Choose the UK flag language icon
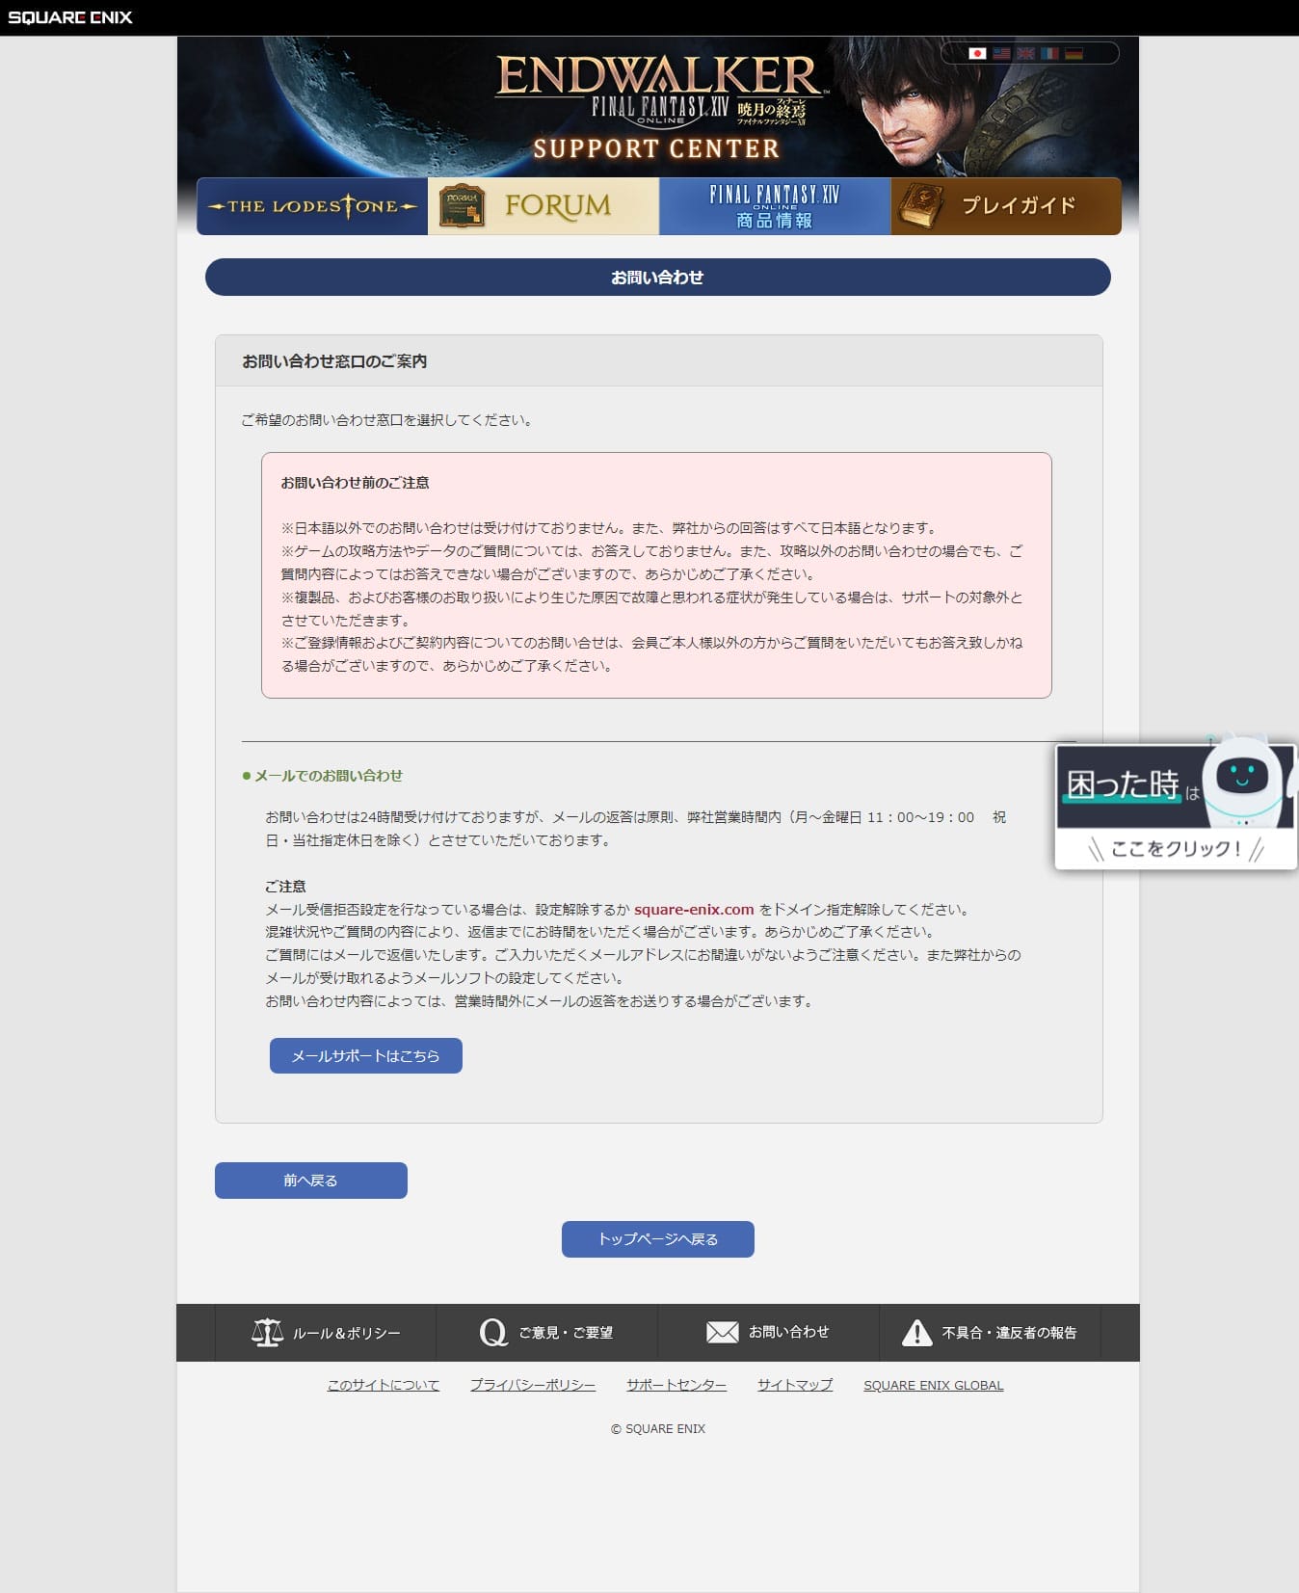The width and height of the screenshot is (1299, 1593). click(1025, 54)
